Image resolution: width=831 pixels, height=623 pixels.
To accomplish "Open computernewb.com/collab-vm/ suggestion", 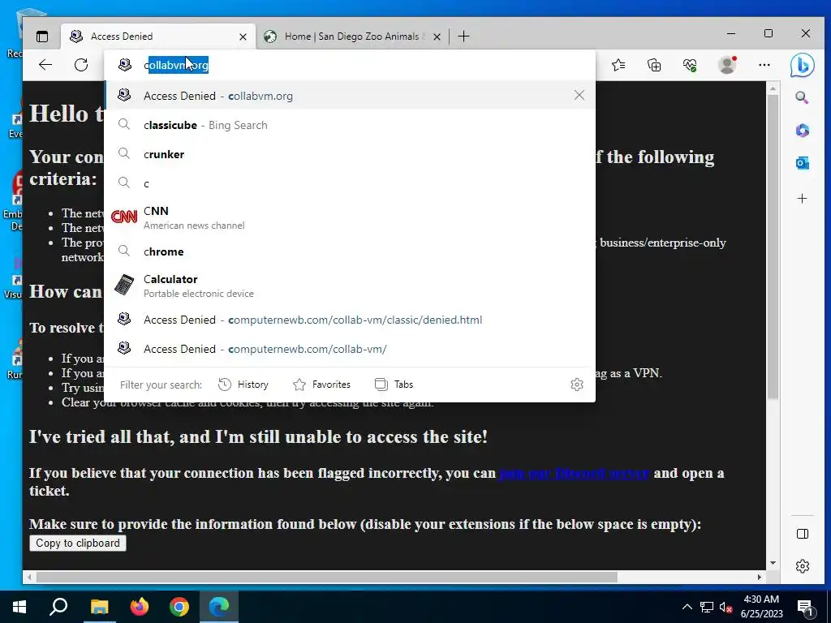I will [350, 349].
